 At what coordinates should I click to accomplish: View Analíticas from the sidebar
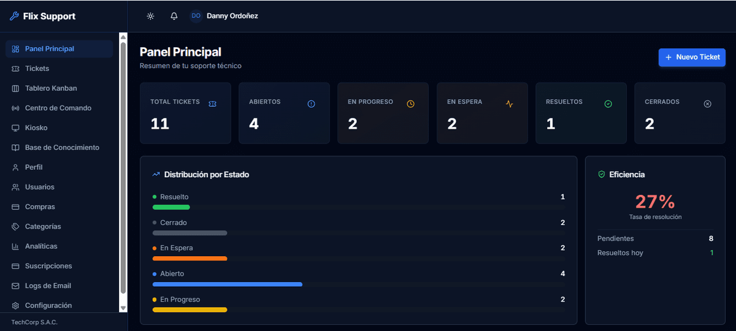(59, 246)
